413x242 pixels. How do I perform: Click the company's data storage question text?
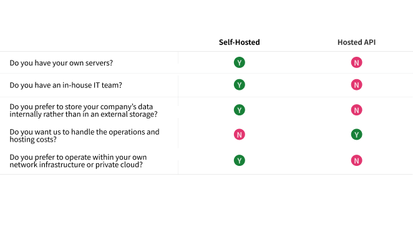coord(84,110)
